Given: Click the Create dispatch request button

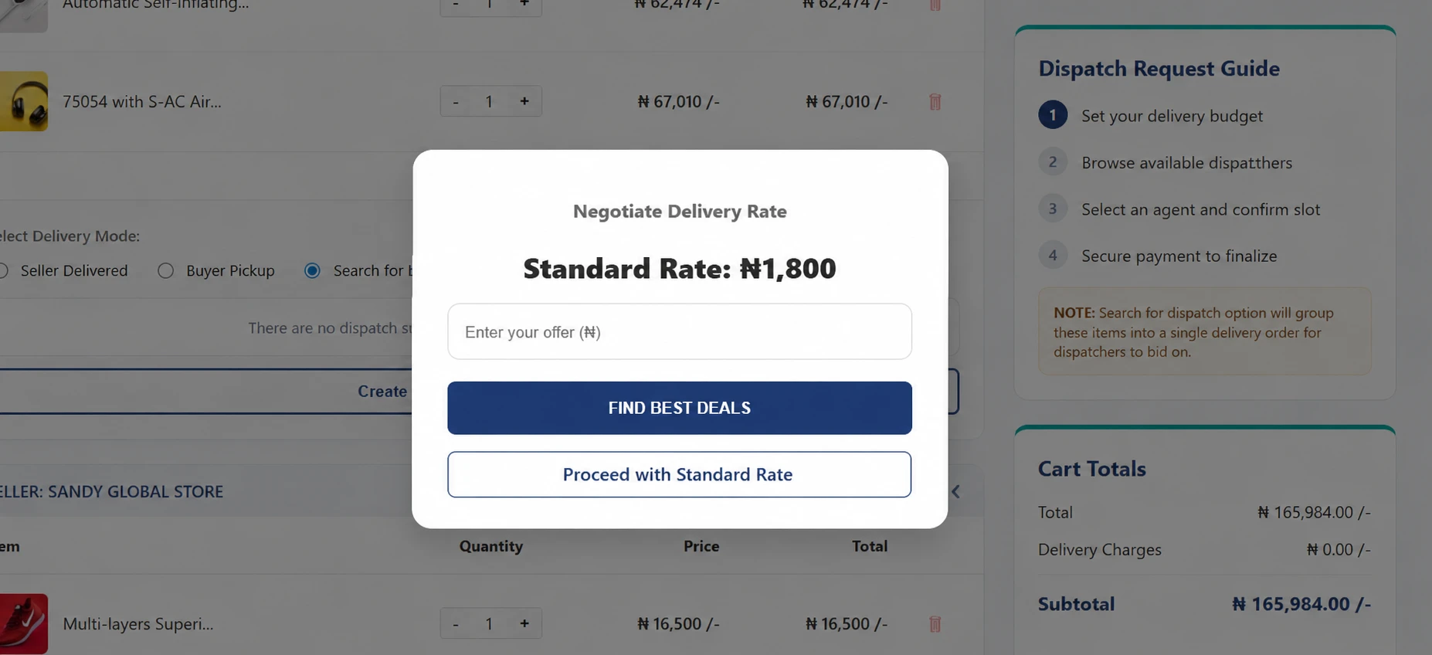Looking at the screenshot, I should [382, 392].
